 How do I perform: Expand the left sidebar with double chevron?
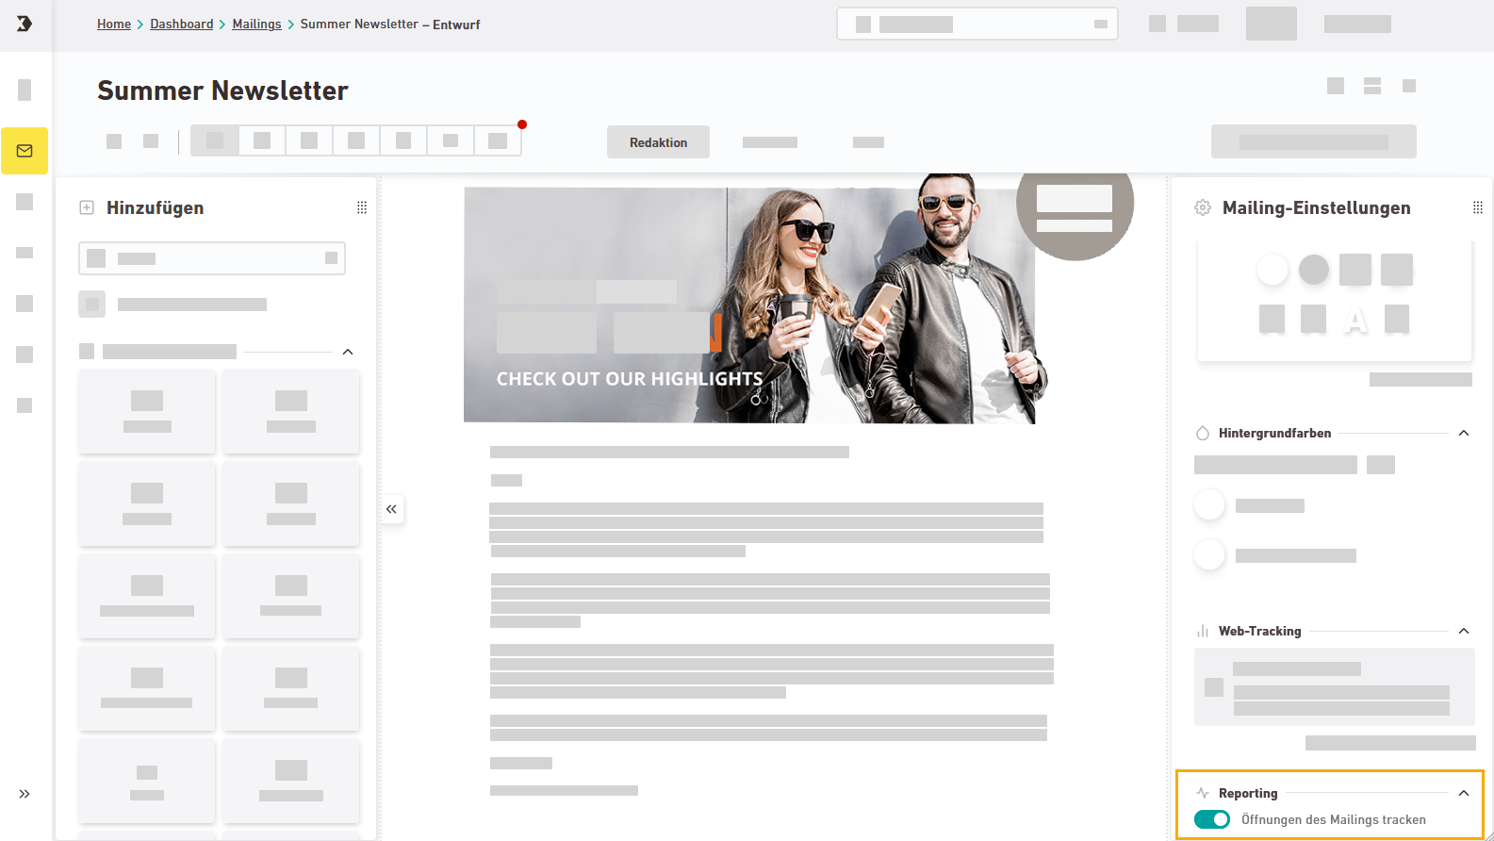pos(25,794)
